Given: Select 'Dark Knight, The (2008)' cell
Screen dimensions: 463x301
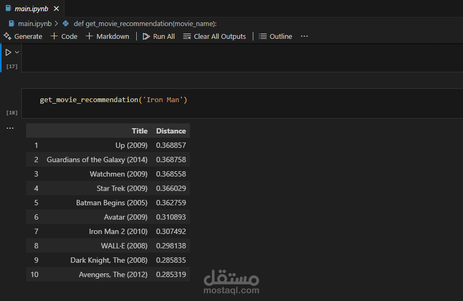Looking at the screenshot, I should [109, 260].
